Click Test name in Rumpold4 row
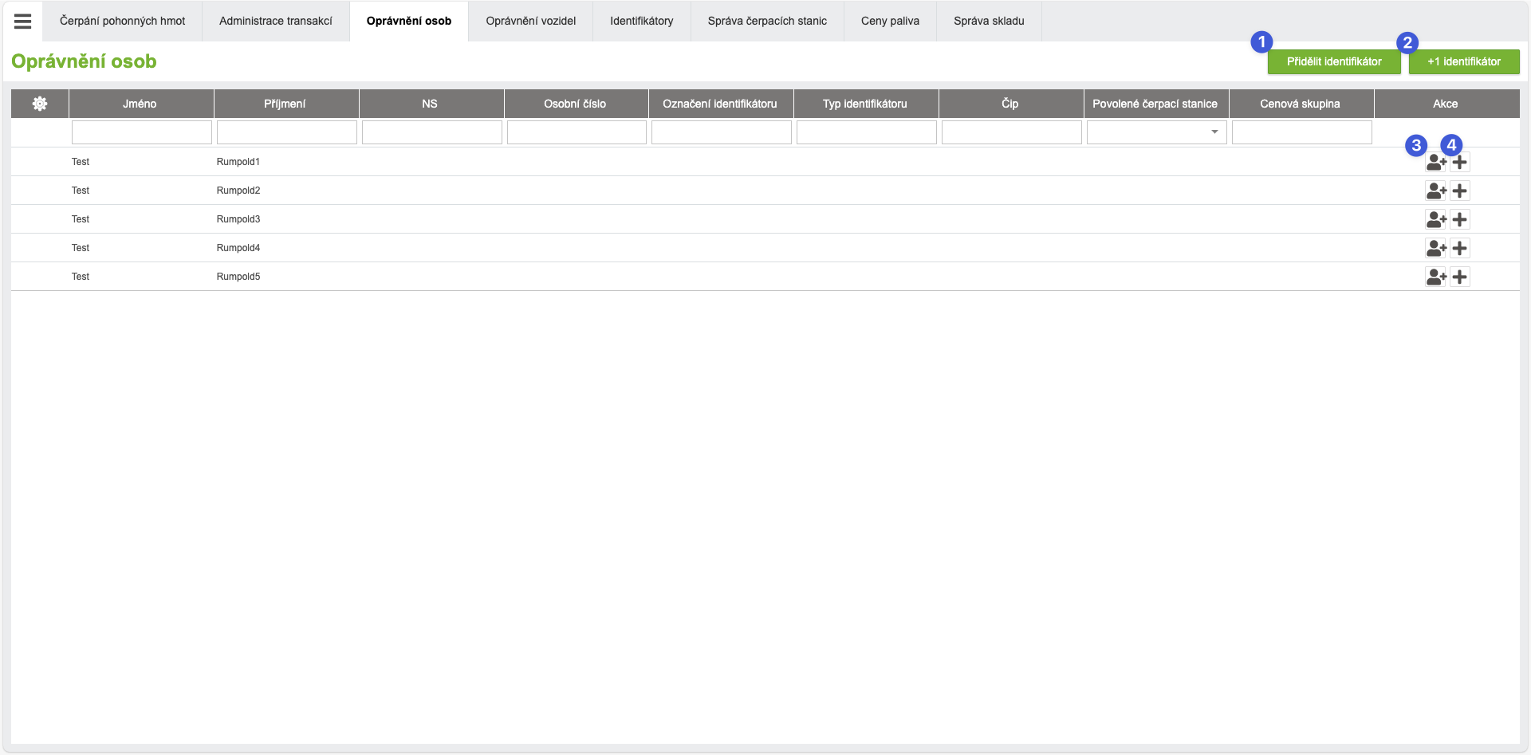This screenshot has height=755, width=1531. (81, 248)
